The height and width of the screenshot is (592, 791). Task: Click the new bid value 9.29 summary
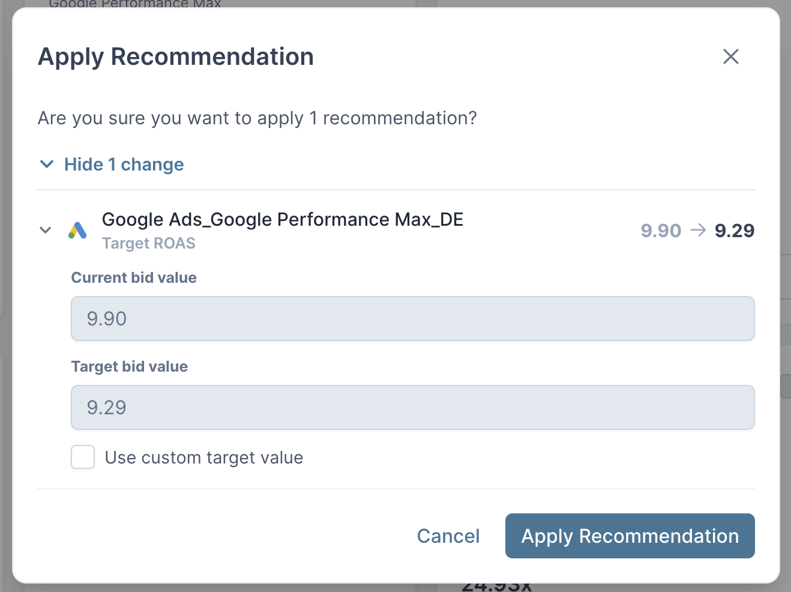734,231
